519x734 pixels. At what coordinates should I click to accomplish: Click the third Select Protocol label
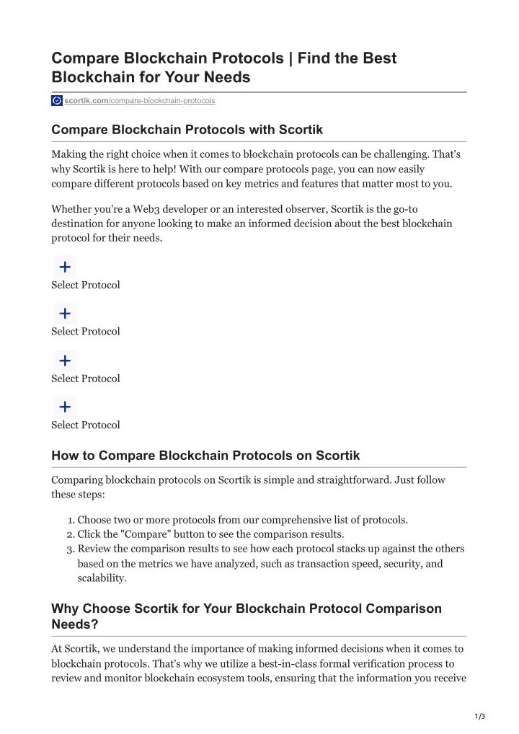click(x=86, y=379)
